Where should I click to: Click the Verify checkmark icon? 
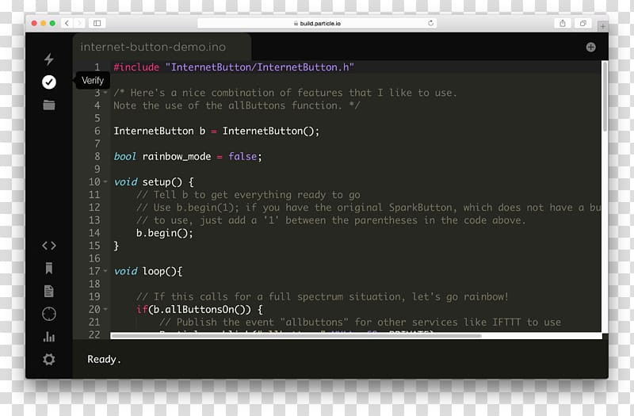(x=49, y=82)
